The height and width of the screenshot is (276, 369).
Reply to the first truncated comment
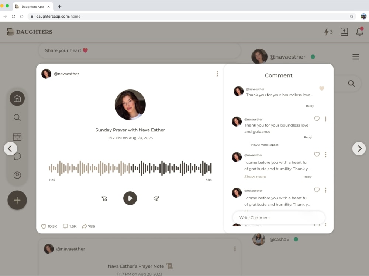[x=310, y=106]
